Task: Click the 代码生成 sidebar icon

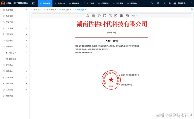Action: (4, 28)
